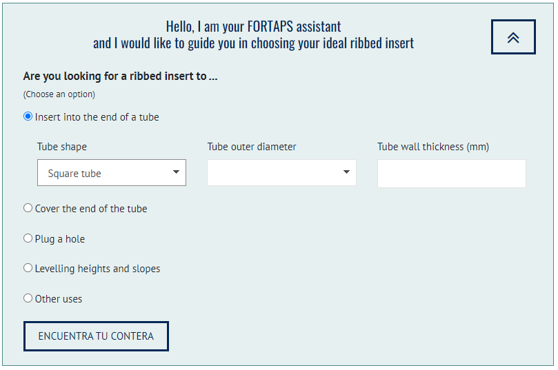Expand the empty Tube outer diameter dropdown
This screenshot has width=558, height=370.
[281, 173]
